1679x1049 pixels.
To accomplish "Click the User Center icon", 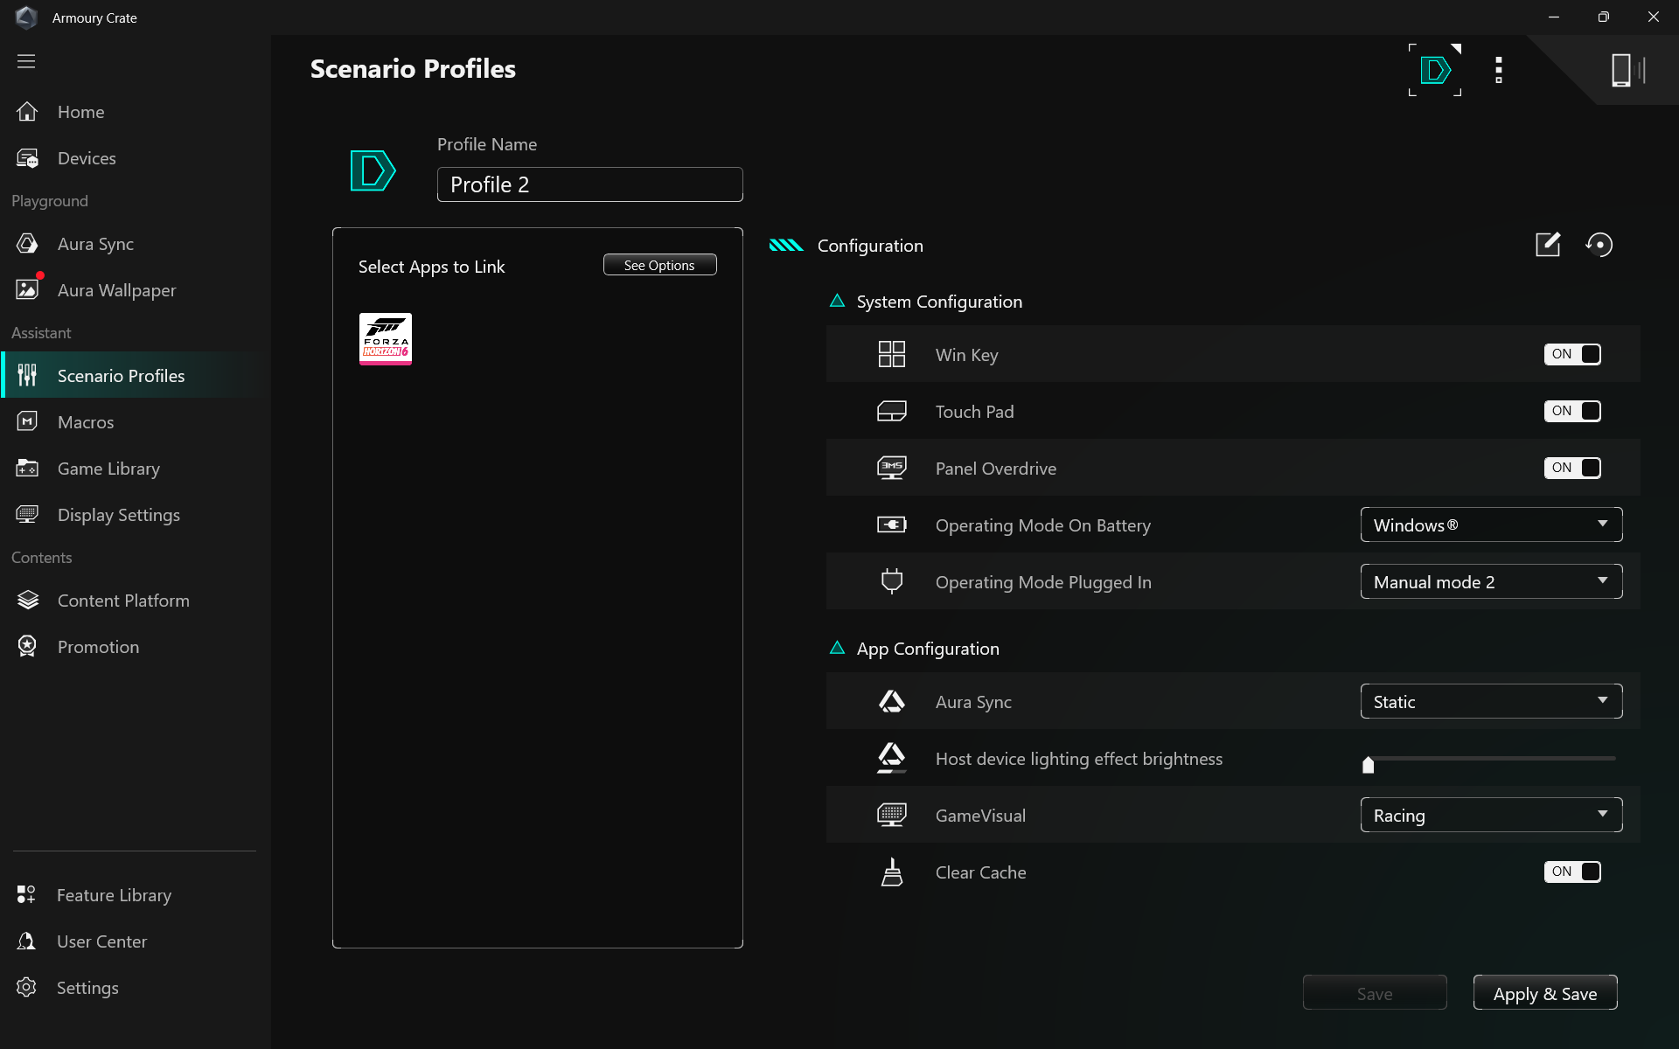I will click(26, 941).
